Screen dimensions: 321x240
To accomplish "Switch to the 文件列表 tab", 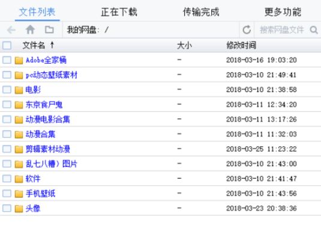I will [x=37, y=12].
